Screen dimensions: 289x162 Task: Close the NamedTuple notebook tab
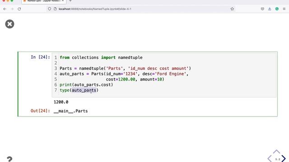[x=63, y=1]
